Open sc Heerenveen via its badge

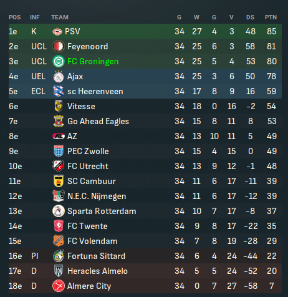click(x=59, y=91)
